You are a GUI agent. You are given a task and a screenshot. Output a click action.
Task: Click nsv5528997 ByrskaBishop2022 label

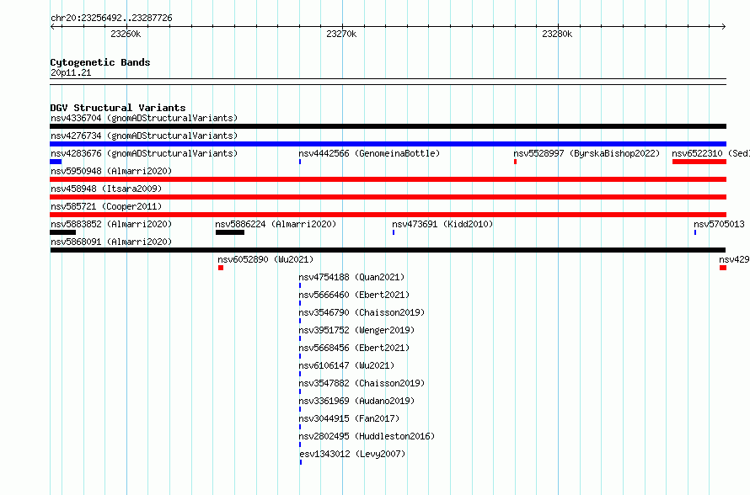[587, 153]
